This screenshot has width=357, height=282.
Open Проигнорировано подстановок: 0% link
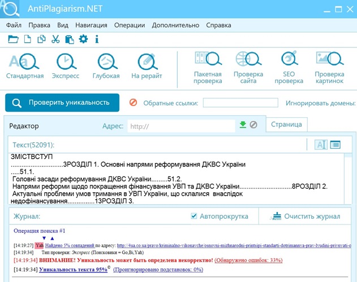pyautogui.click(x=158, y=270)
